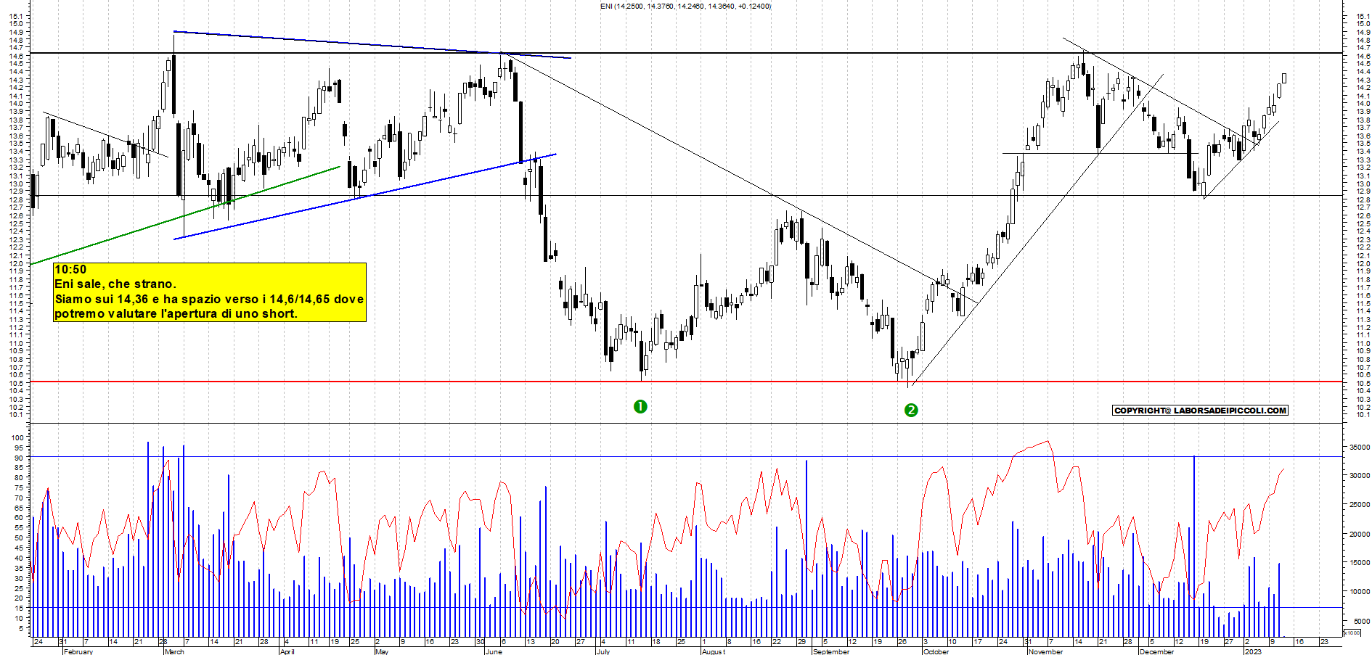Click the ENI price title at top
Viewport: 1372px width, 655px height.
tap(686, 6)
